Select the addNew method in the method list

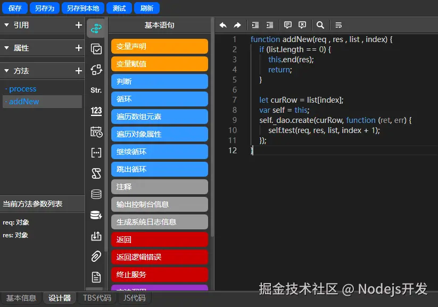[25, 101]
